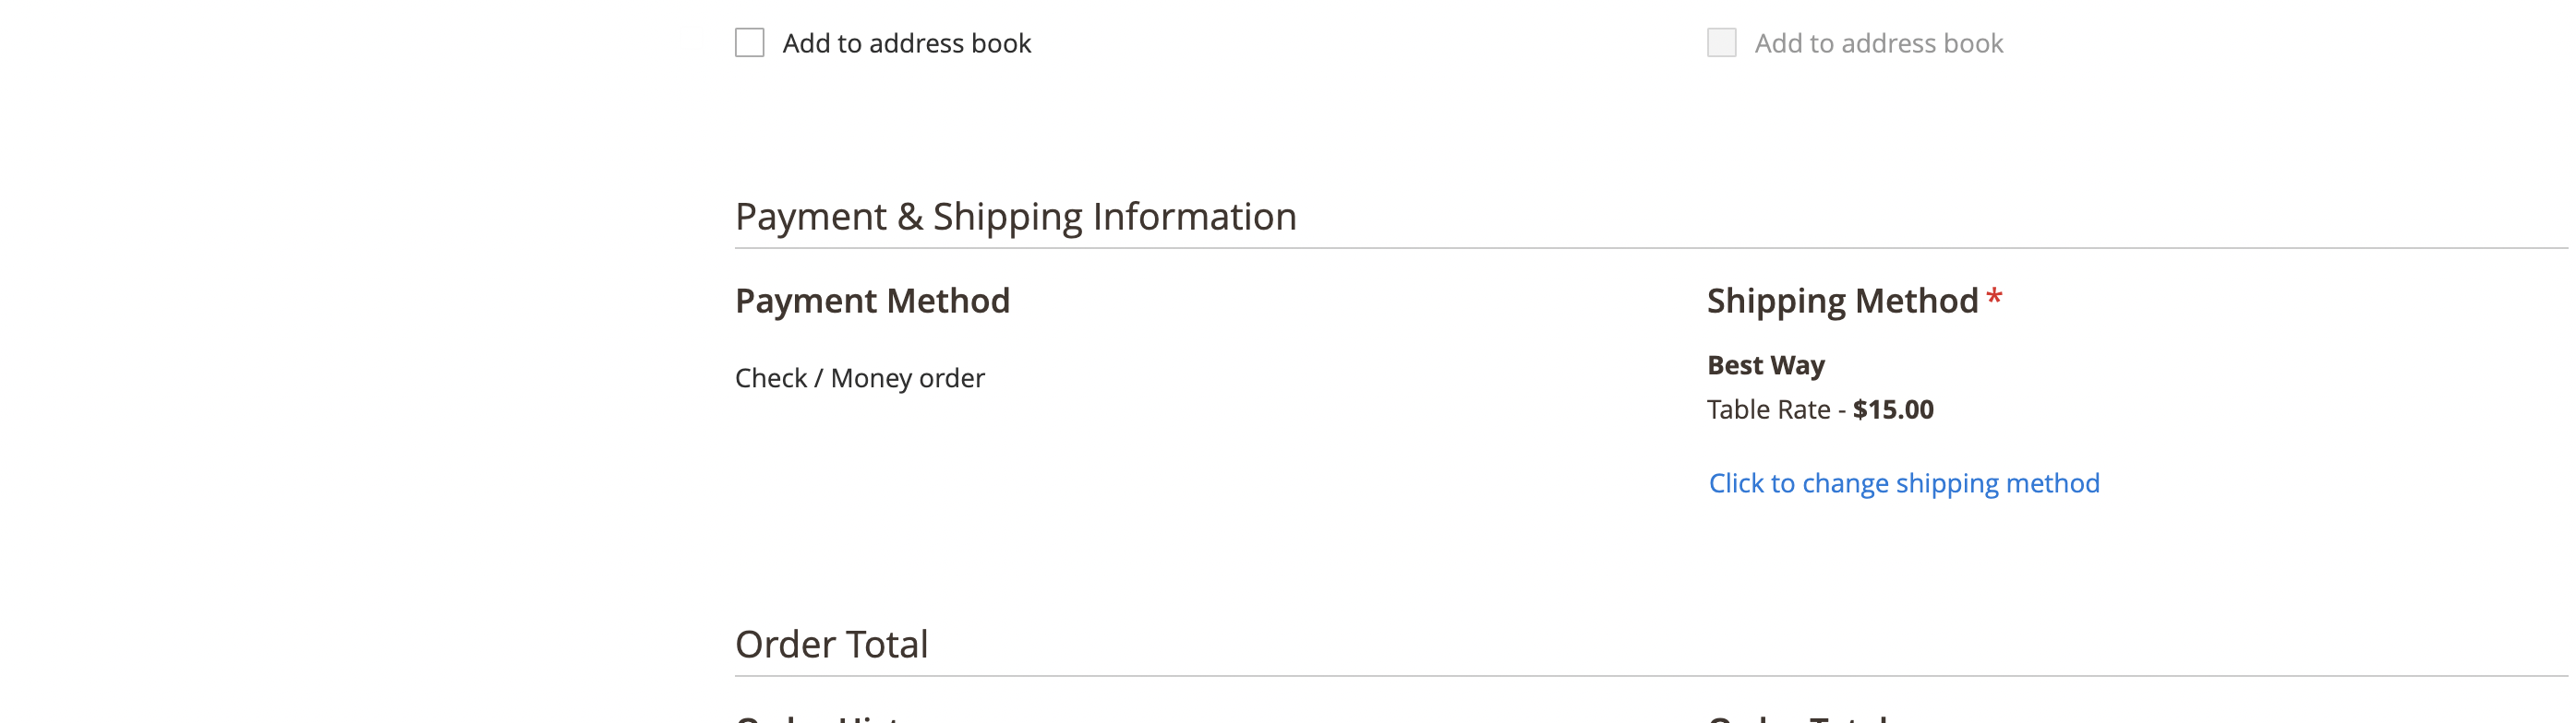Enable the billing Add to address book checkbox

(749, 43)
